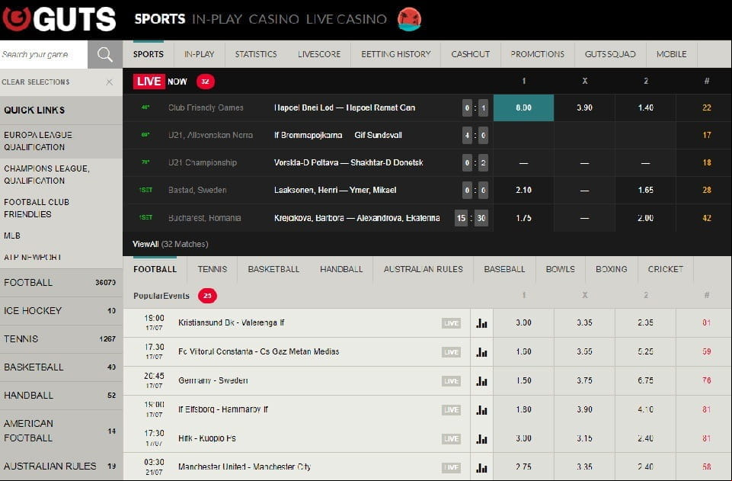Click LIVE badge for Kristiansund Bk match
This screenshot has width=732, height=481.
click(x=451, y=323)
